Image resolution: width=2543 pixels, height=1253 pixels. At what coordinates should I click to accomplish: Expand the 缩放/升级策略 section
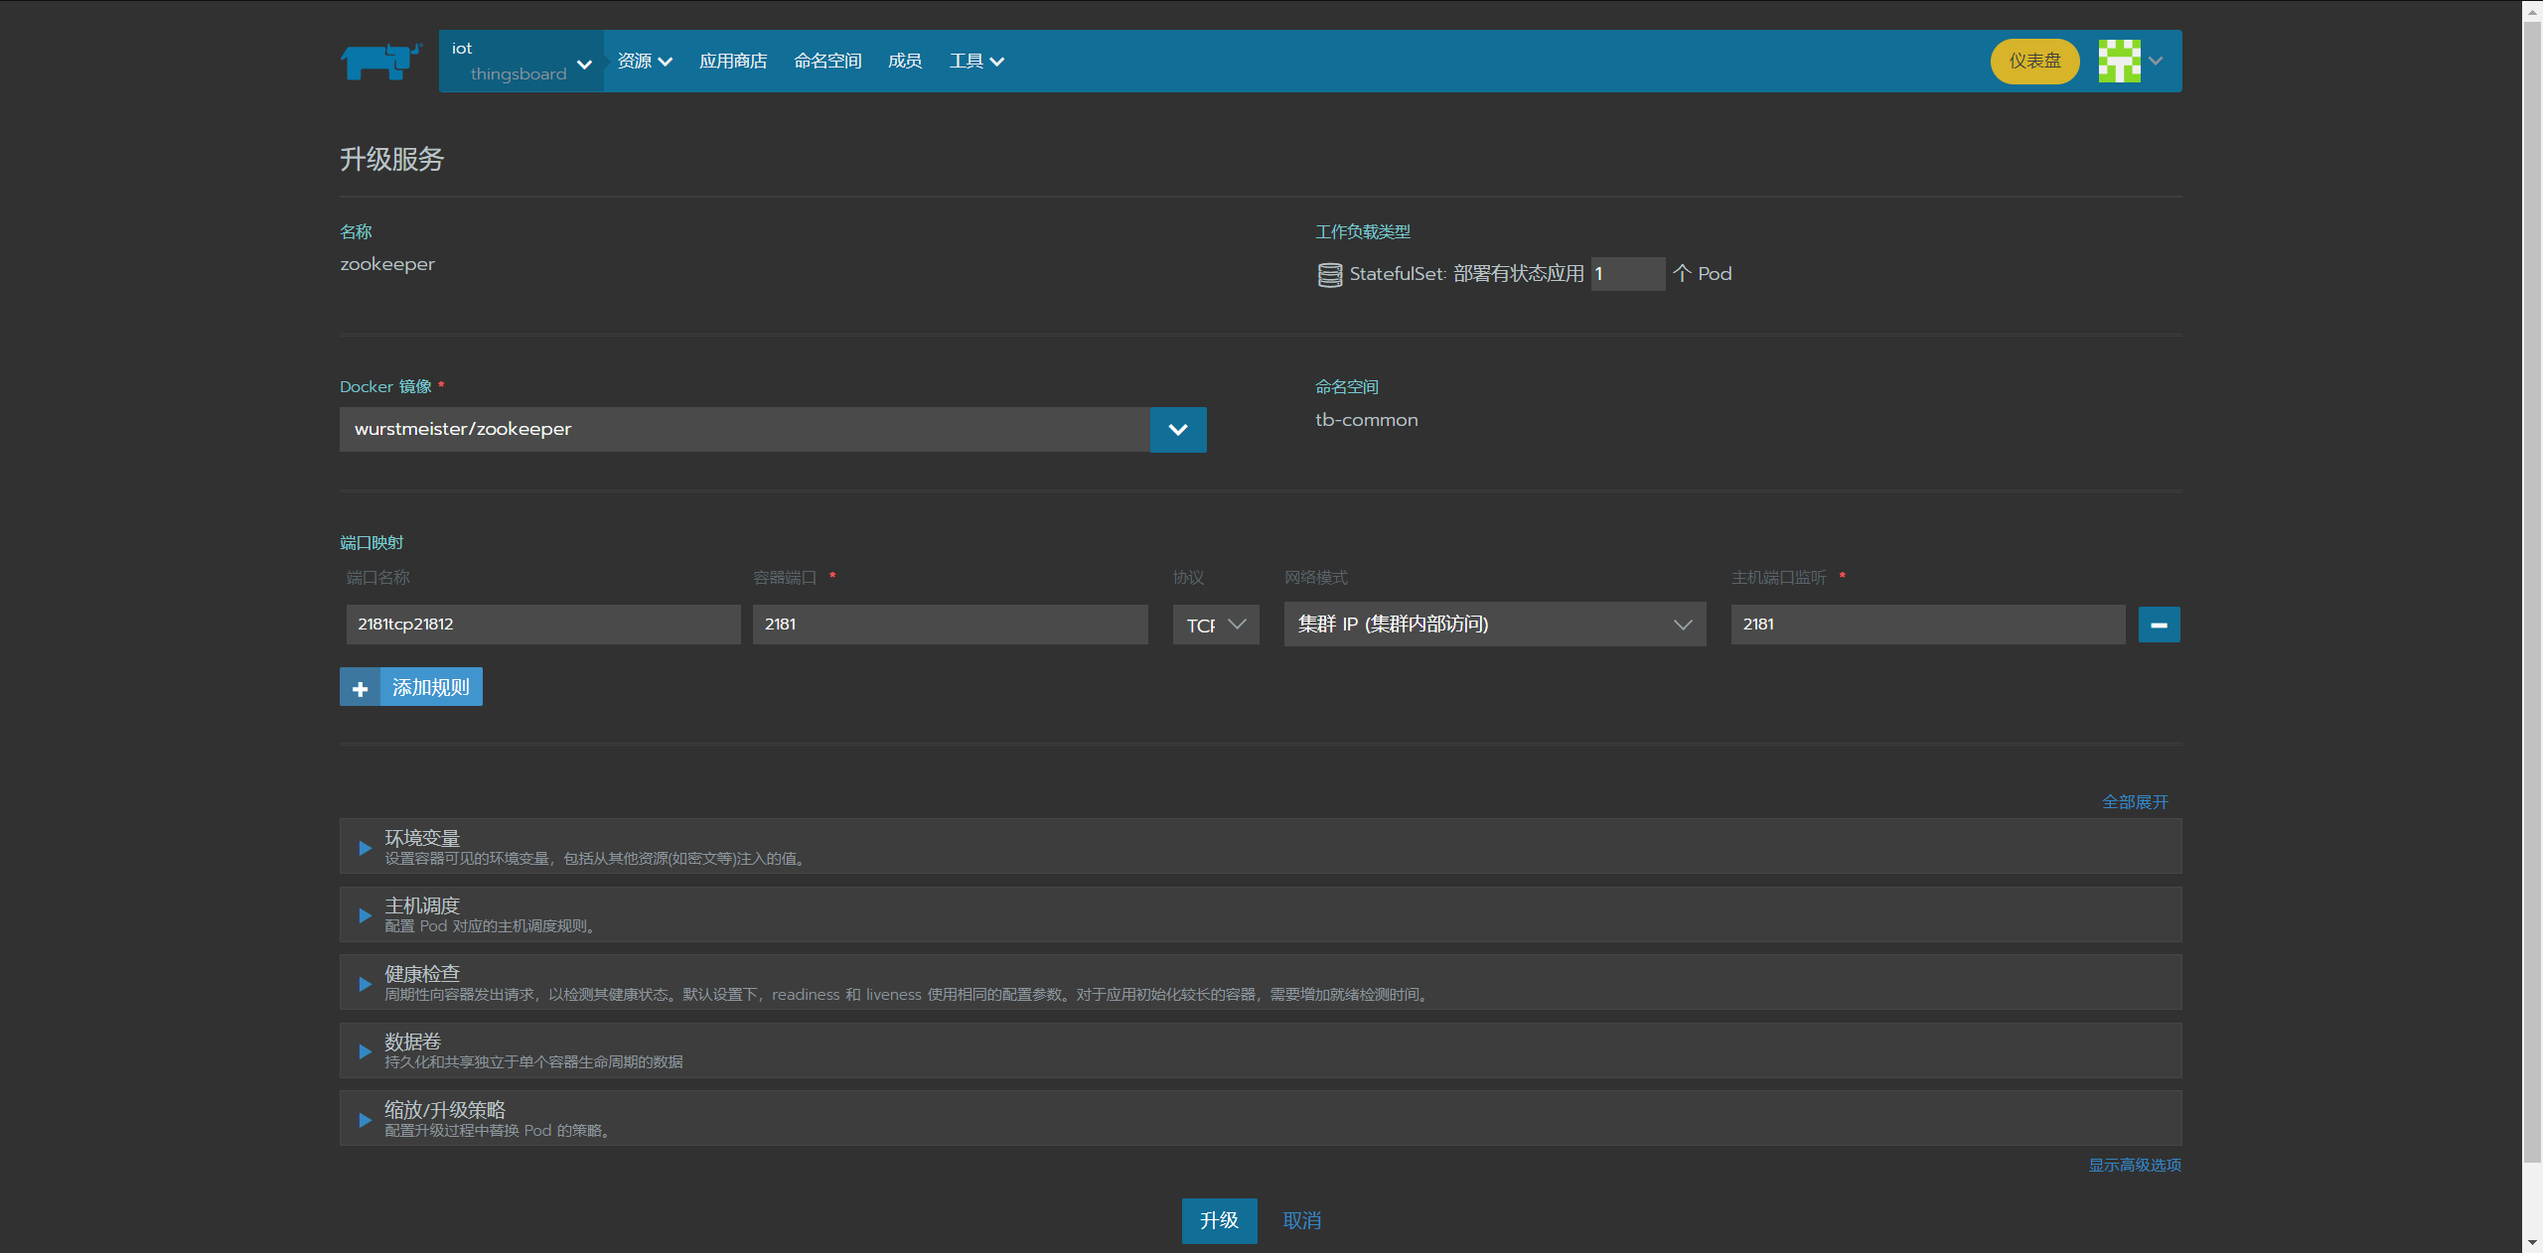point(1261,1118)
